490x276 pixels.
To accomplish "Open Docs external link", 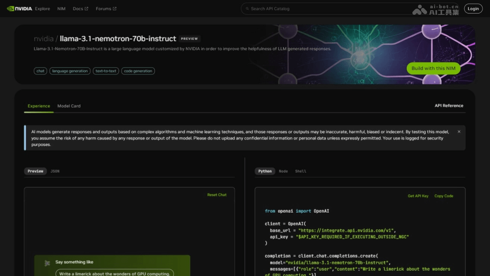I will click(x=80, y=9).
